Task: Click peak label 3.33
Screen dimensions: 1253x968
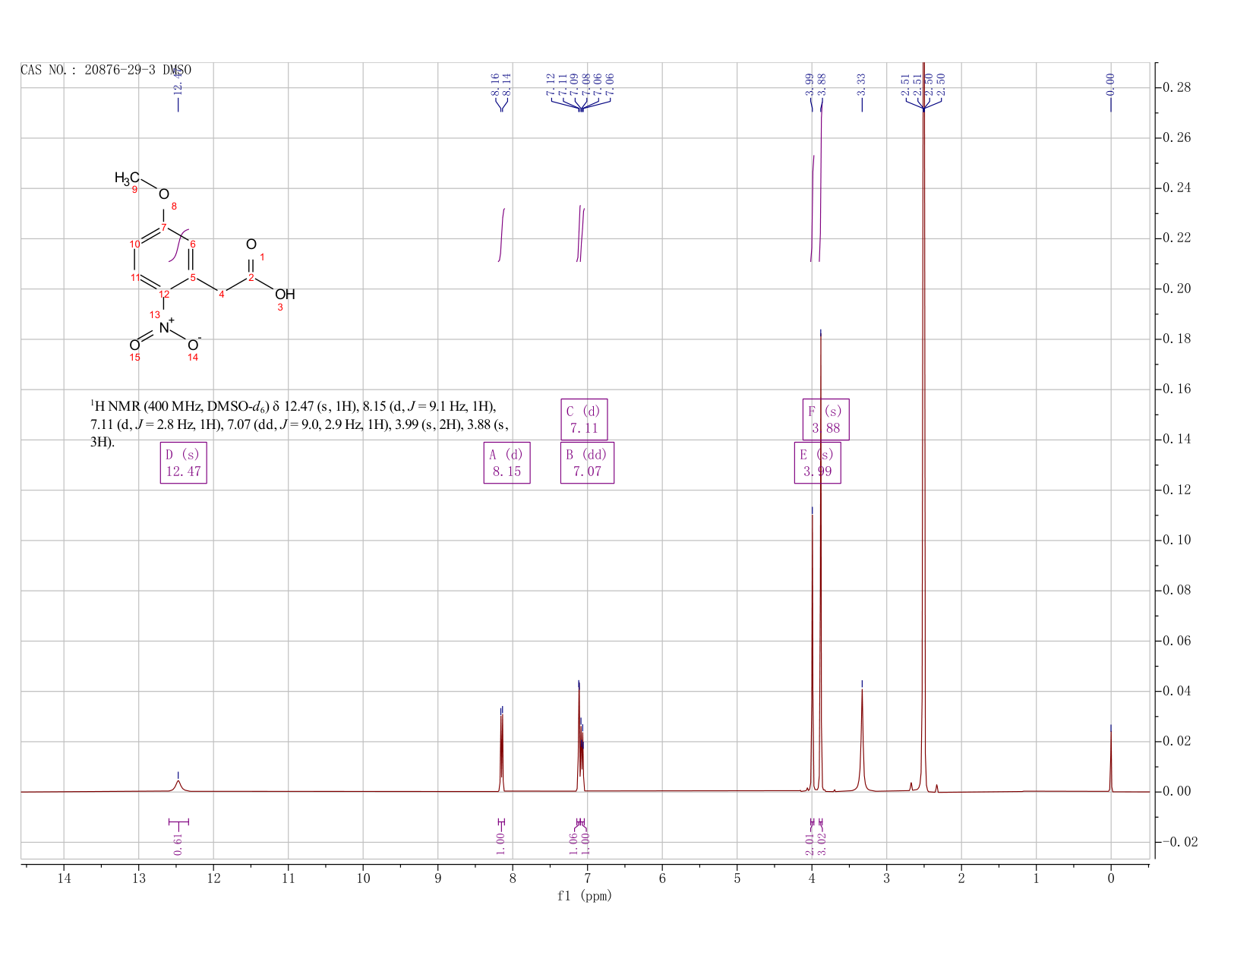Action: (x=862, y=84)
